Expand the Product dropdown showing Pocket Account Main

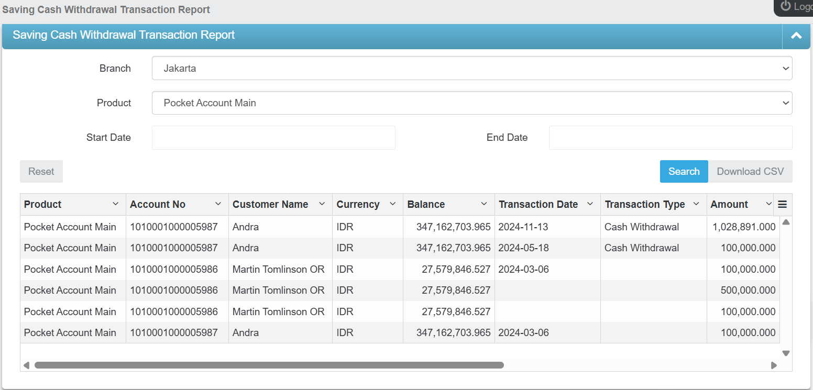coord(471,103)
